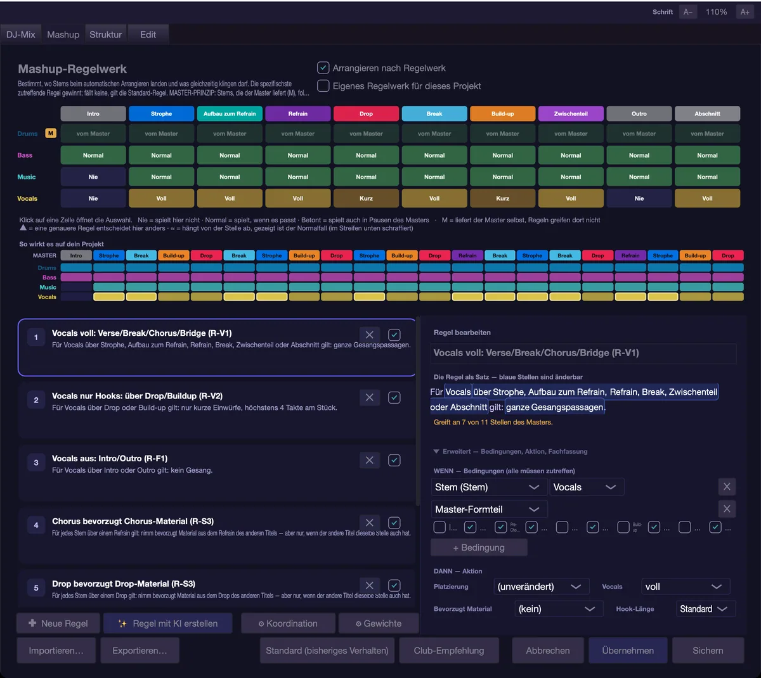Screen dimensions: 761x678
Task: Open the Master-Formteil condition dropdown
Action: (488, 509)
